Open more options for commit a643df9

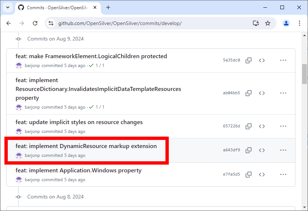283,150
